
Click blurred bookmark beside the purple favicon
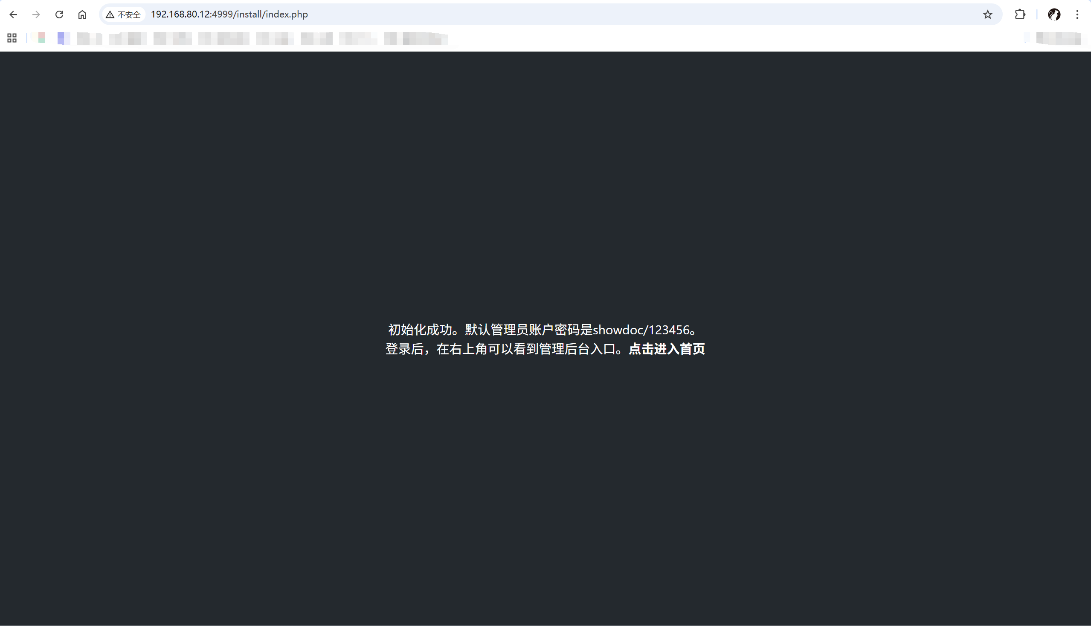89,38
